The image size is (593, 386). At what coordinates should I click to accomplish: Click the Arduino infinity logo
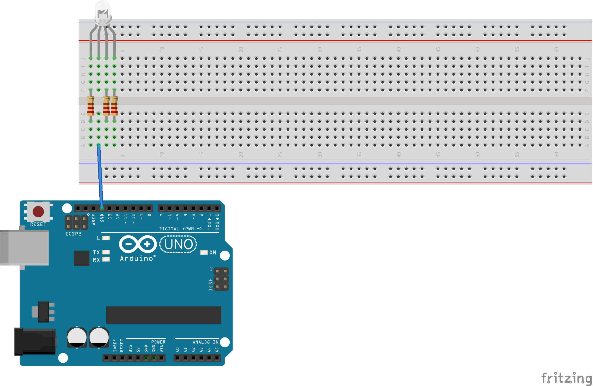[138, 244]
